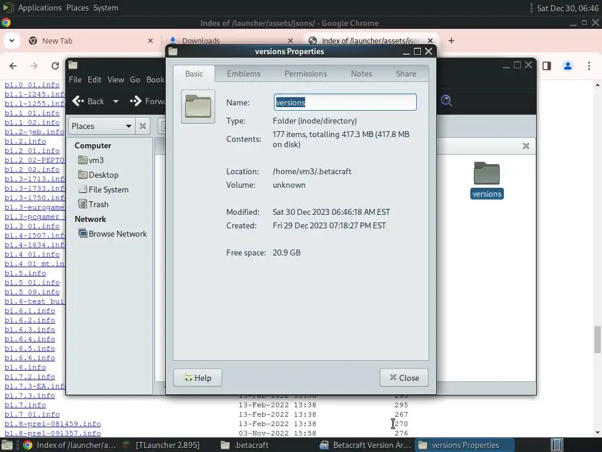Click the clock in the top panel
Screen dimensions: 602x452
click(x=567, y=8)
